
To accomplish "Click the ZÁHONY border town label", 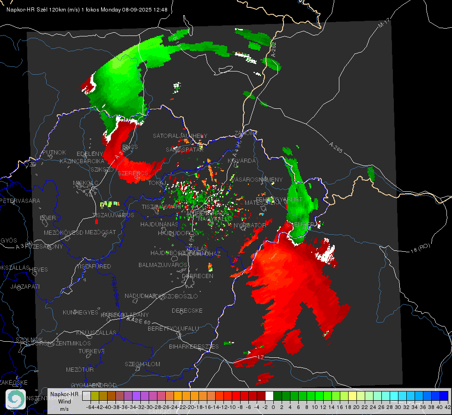I will click(x=246, y=133).
